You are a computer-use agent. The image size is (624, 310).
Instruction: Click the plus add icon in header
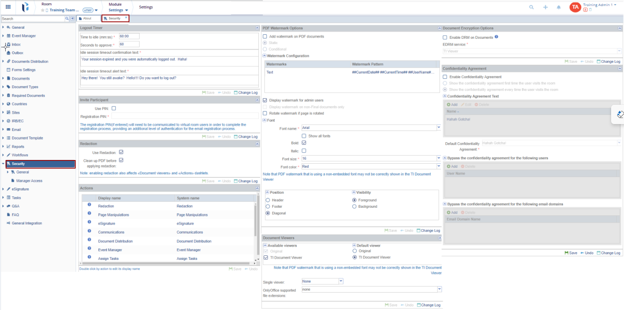click(546, 7)
